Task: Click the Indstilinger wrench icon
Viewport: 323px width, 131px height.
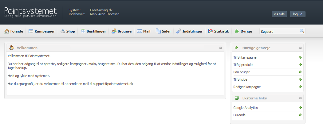Action: [179, 31]
